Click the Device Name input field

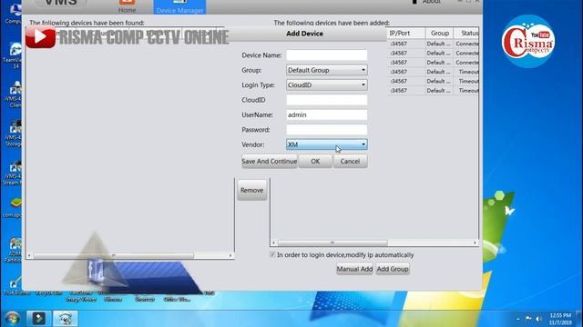326,55
